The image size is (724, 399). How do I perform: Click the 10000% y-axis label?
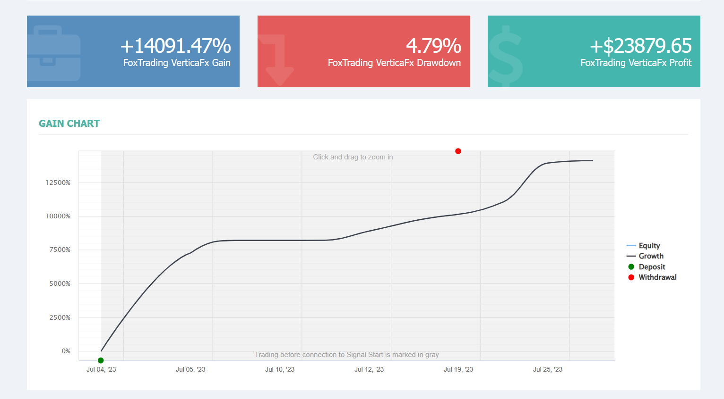(58, 216)
